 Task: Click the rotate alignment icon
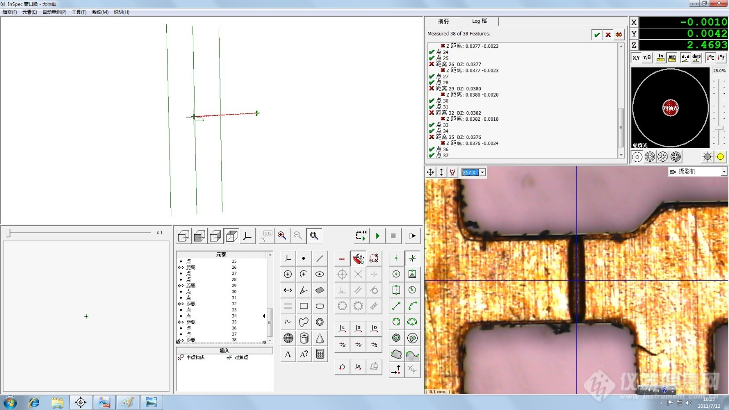(x=342, y=367)
